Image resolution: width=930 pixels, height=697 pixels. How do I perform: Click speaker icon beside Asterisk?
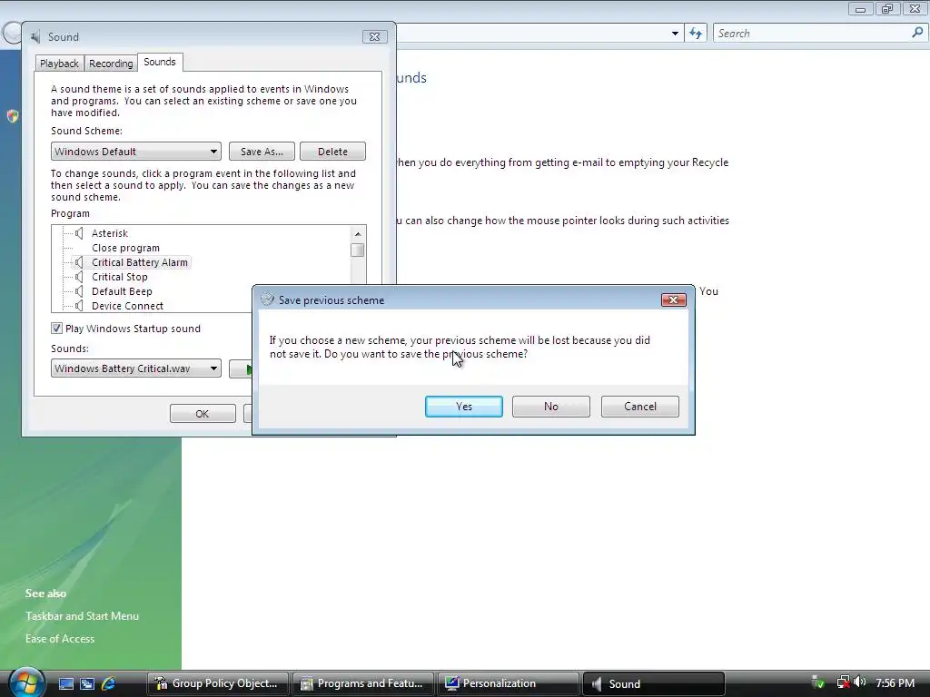[79, 233]
